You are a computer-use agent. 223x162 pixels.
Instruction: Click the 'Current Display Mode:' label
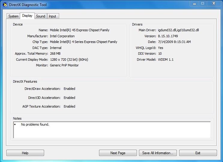[x=32, y=60]
